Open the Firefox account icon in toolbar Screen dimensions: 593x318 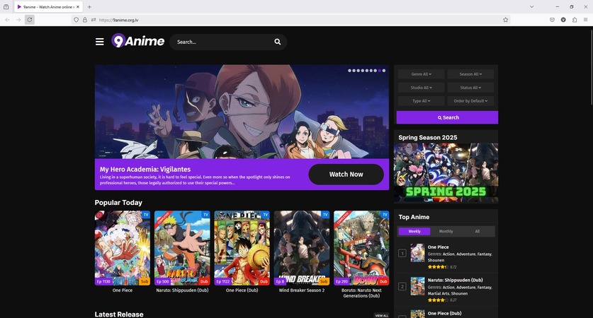563,20
